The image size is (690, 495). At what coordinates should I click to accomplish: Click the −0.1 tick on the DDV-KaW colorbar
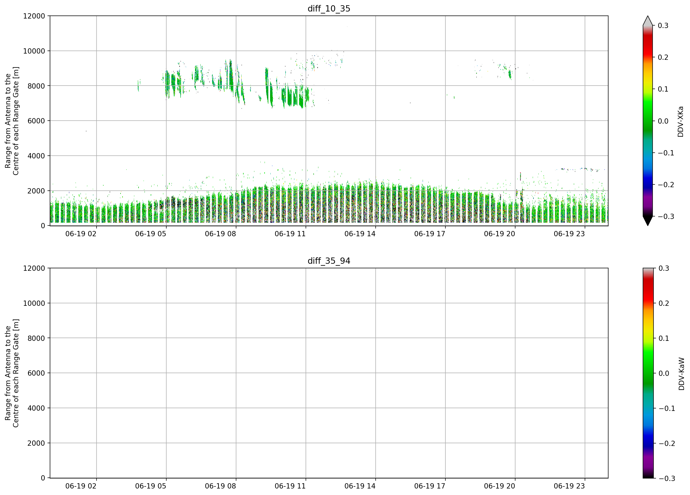[x=666, y=409]
